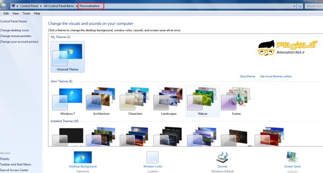Open Taskbar and Start Menu link
This screenshot has height=173, width=323.
[15, 164]
